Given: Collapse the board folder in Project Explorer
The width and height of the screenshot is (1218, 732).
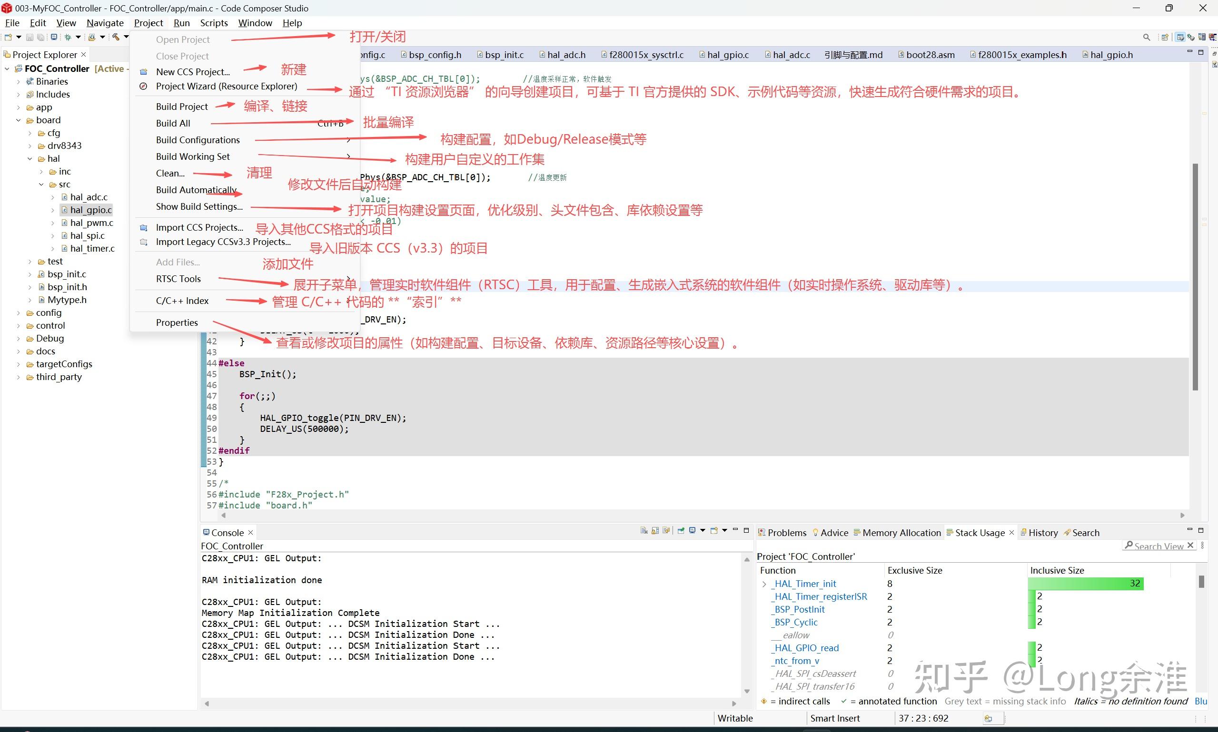Looking at the screenshot, I should (18, 120).
